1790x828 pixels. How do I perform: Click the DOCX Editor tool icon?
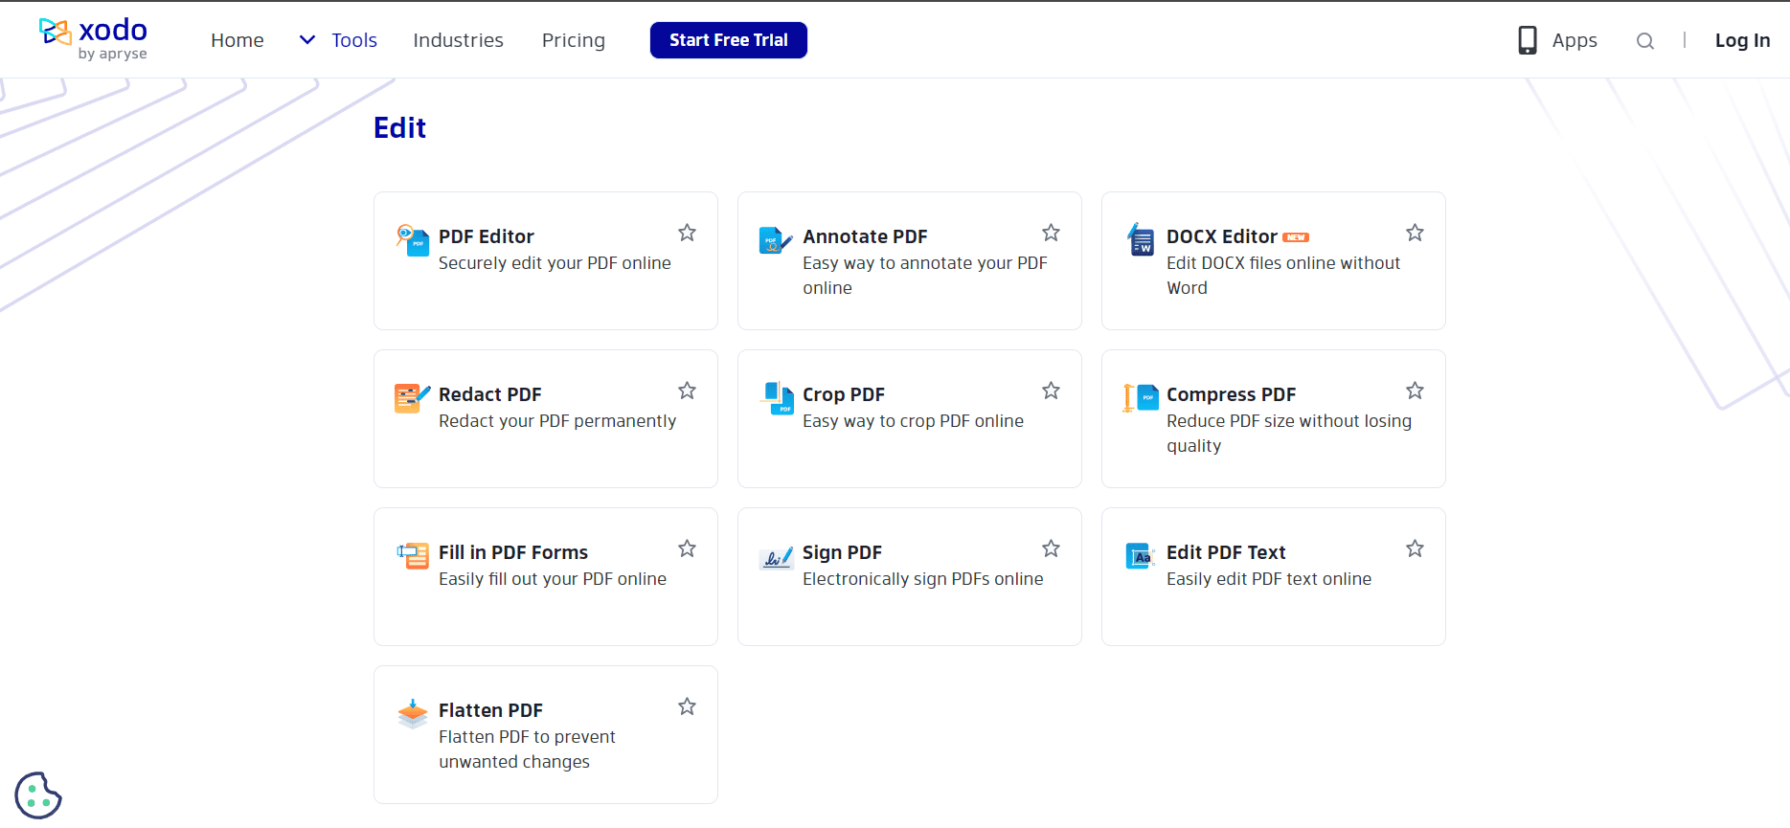(x=1141, y=239)
